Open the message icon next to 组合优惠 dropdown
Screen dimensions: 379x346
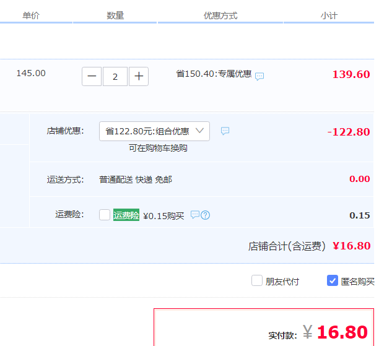[225, 131]
